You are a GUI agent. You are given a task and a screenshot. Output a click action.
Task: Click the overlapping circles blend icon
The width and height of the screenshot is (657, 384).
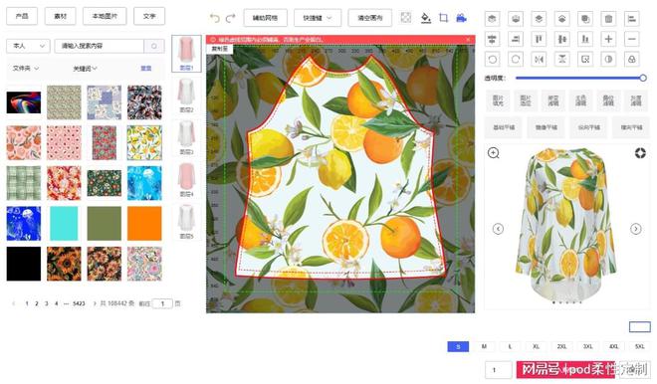click(632, 59)
